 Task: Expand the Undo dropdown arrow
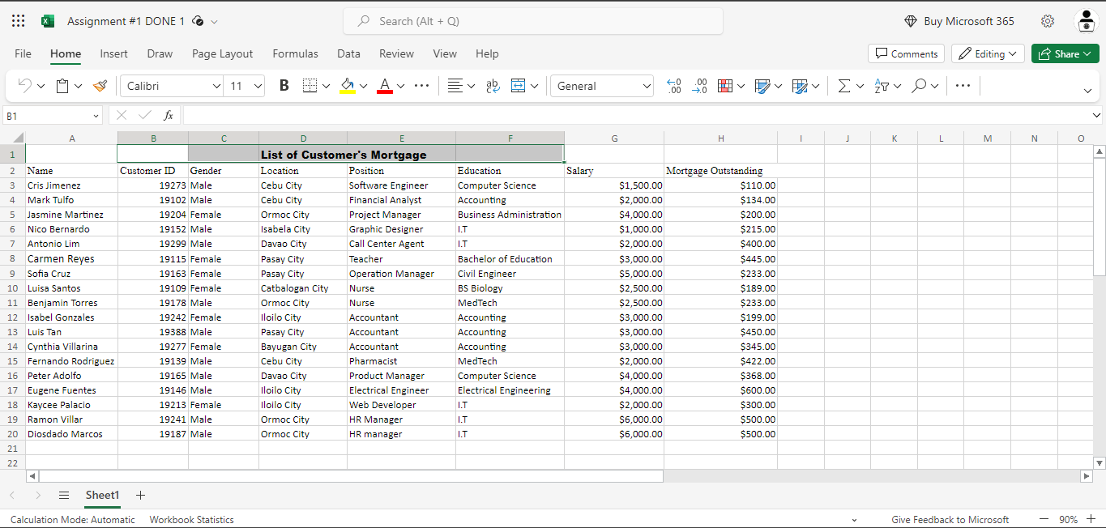[41, 86]
